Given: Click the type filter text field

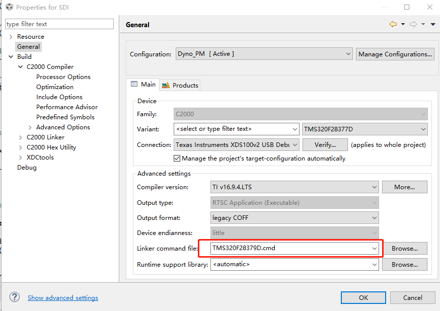Looking at the screenshot, I should [59, 24].
